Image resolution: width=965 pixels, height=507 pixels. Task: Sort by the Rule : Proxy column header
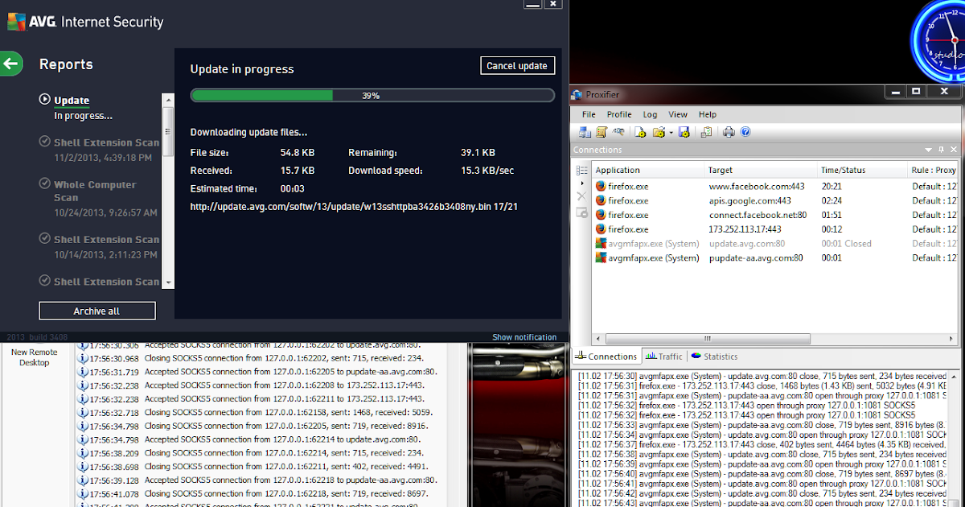pyautogui.click(x=933, y=170)
